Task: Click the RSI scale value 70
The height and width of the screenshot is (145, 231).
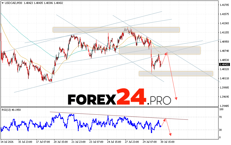Action: pyautogui.click(x=220, y=117)
